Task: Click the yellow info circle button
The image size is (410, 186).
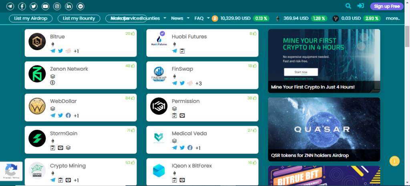Action: pyautogui.click(x=394, y=161)
